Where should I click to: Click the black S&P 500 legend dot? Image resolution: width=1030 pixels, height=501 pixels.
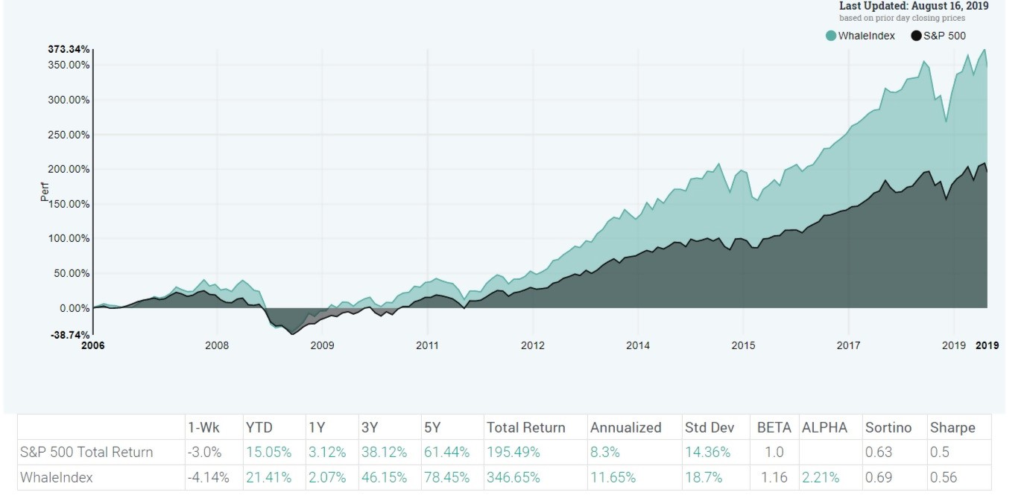pyautogui.click(x=916, y=36)
